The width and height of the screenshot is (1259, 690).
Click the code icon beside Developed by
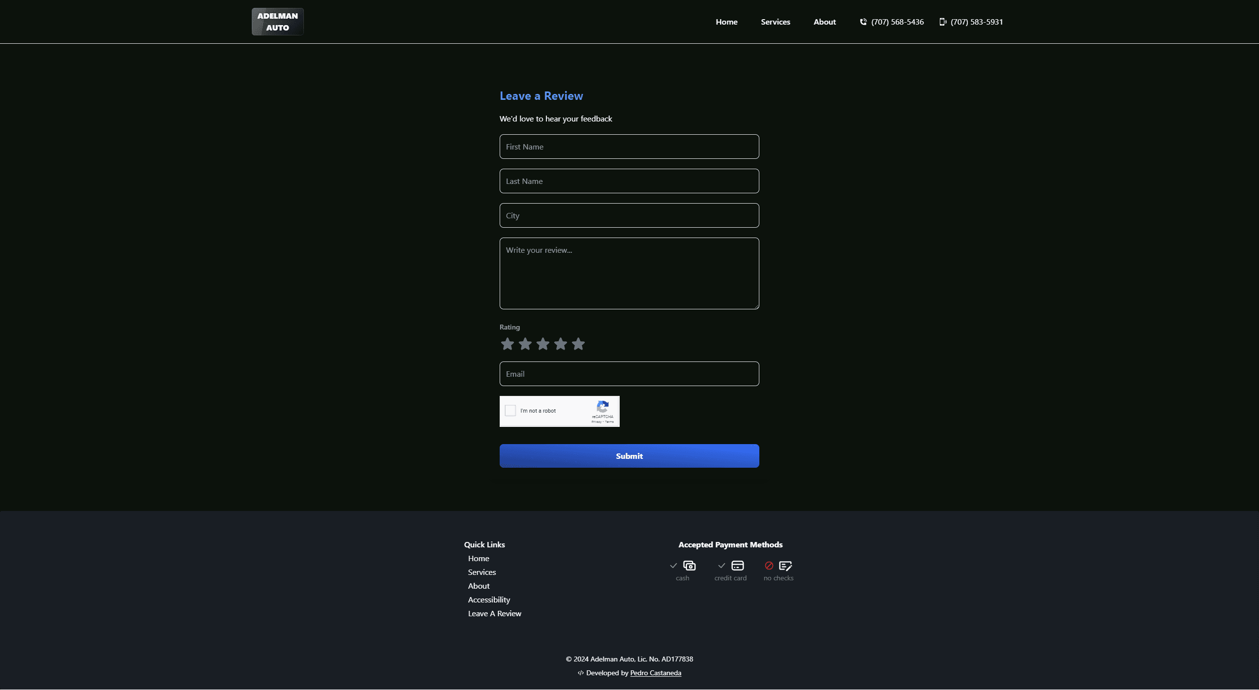tap(581, 673)
